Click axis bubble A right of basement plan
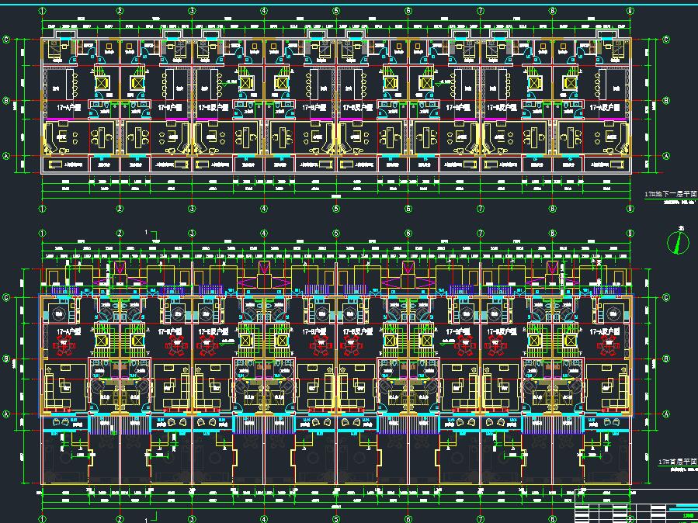The height and width of the screenshot is (523, 698). (666, 156)
